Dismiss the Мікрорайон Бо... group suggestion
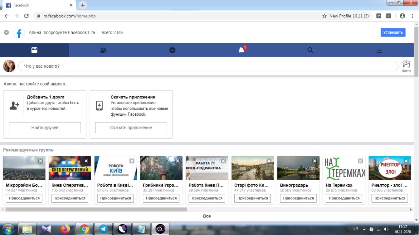This screenshot has height=235, width=419. tap(40, 161)
